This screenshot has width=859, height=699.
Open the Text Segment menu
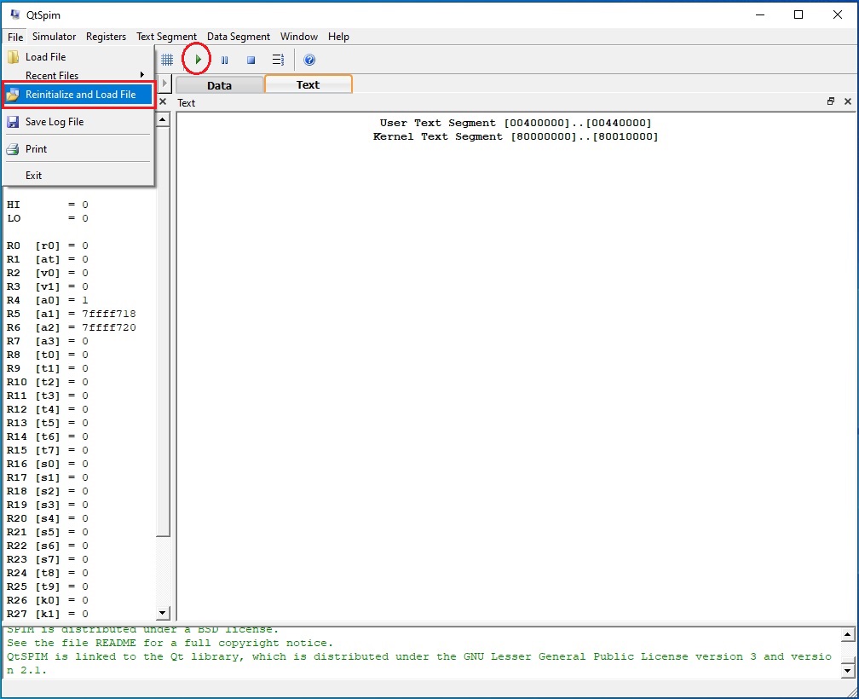pyautogui.click(x=166, y=37)
